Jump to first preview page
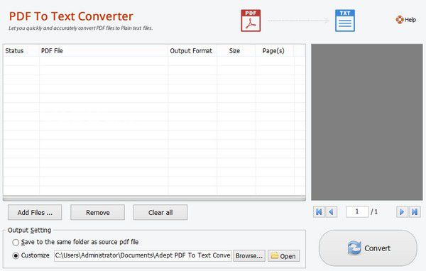 [319, 212]
